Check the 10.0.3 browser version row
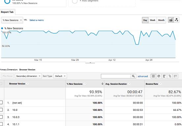This screenshot has width=182, height=126. [x=1, y=117]
